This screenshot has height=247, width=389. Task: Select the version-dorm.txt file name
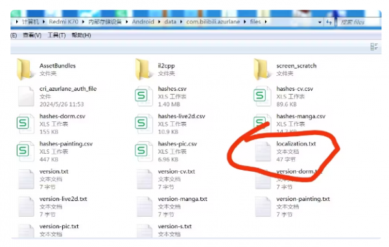pos(299,171)
